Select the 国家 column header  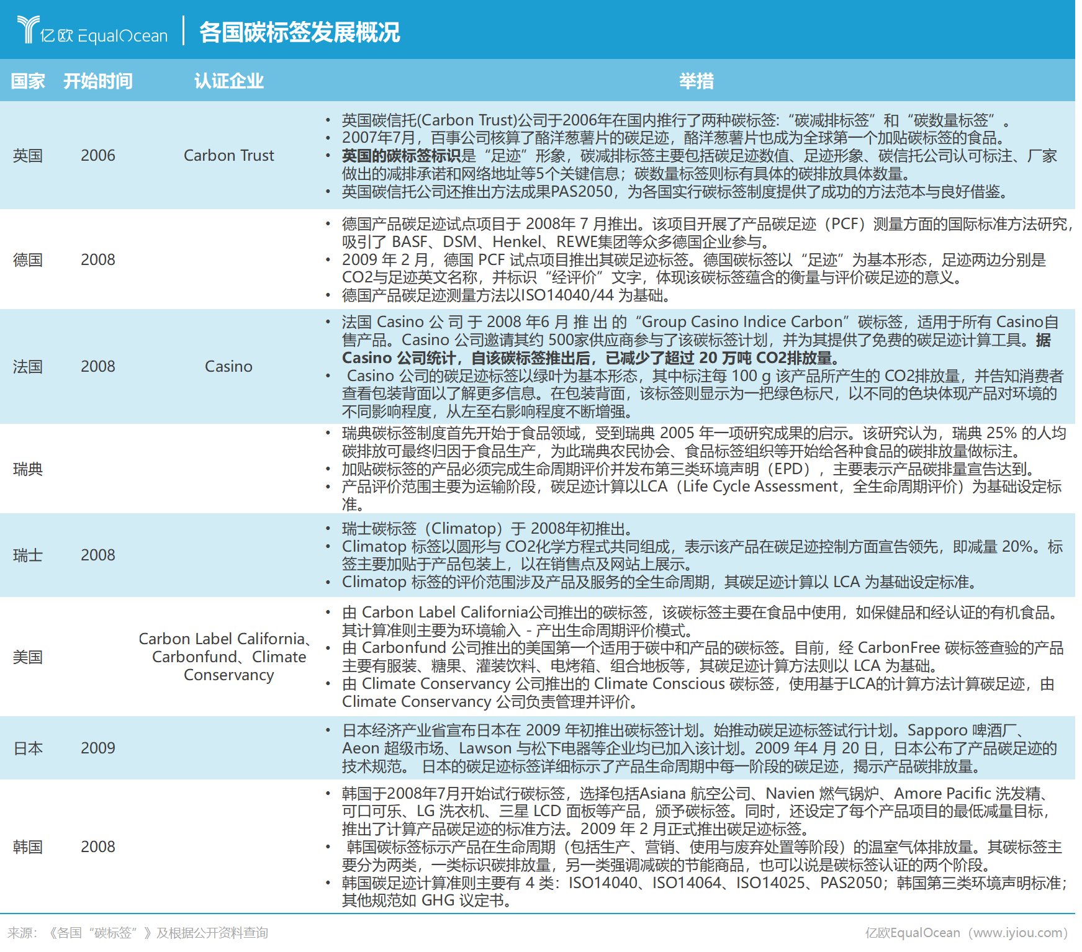click(x=28, y=81)
